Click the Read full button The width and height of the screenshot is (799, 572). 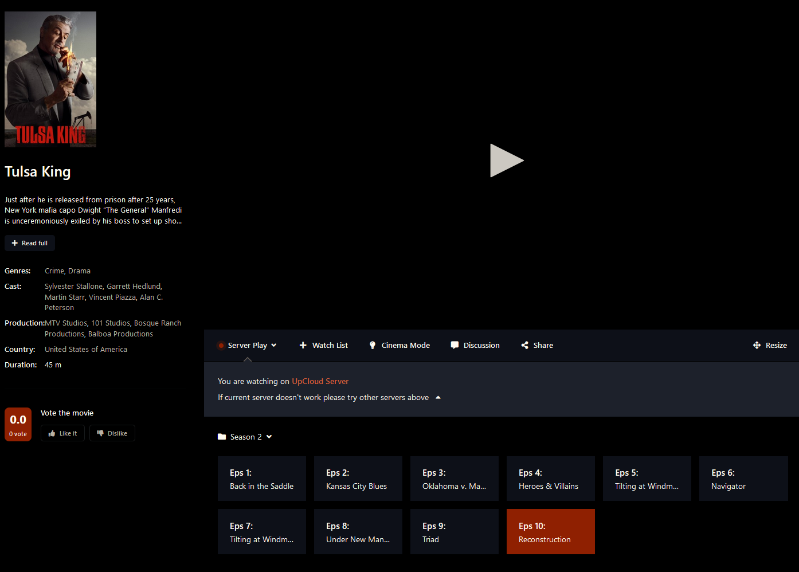coord(30,243)
